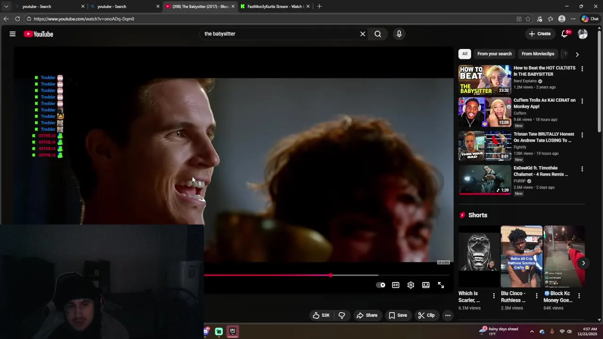Image resolution: width=603 pixels, height=339 pixels.
Task: Open options for Blu Cinco short
Action: [x=537, y=296]
